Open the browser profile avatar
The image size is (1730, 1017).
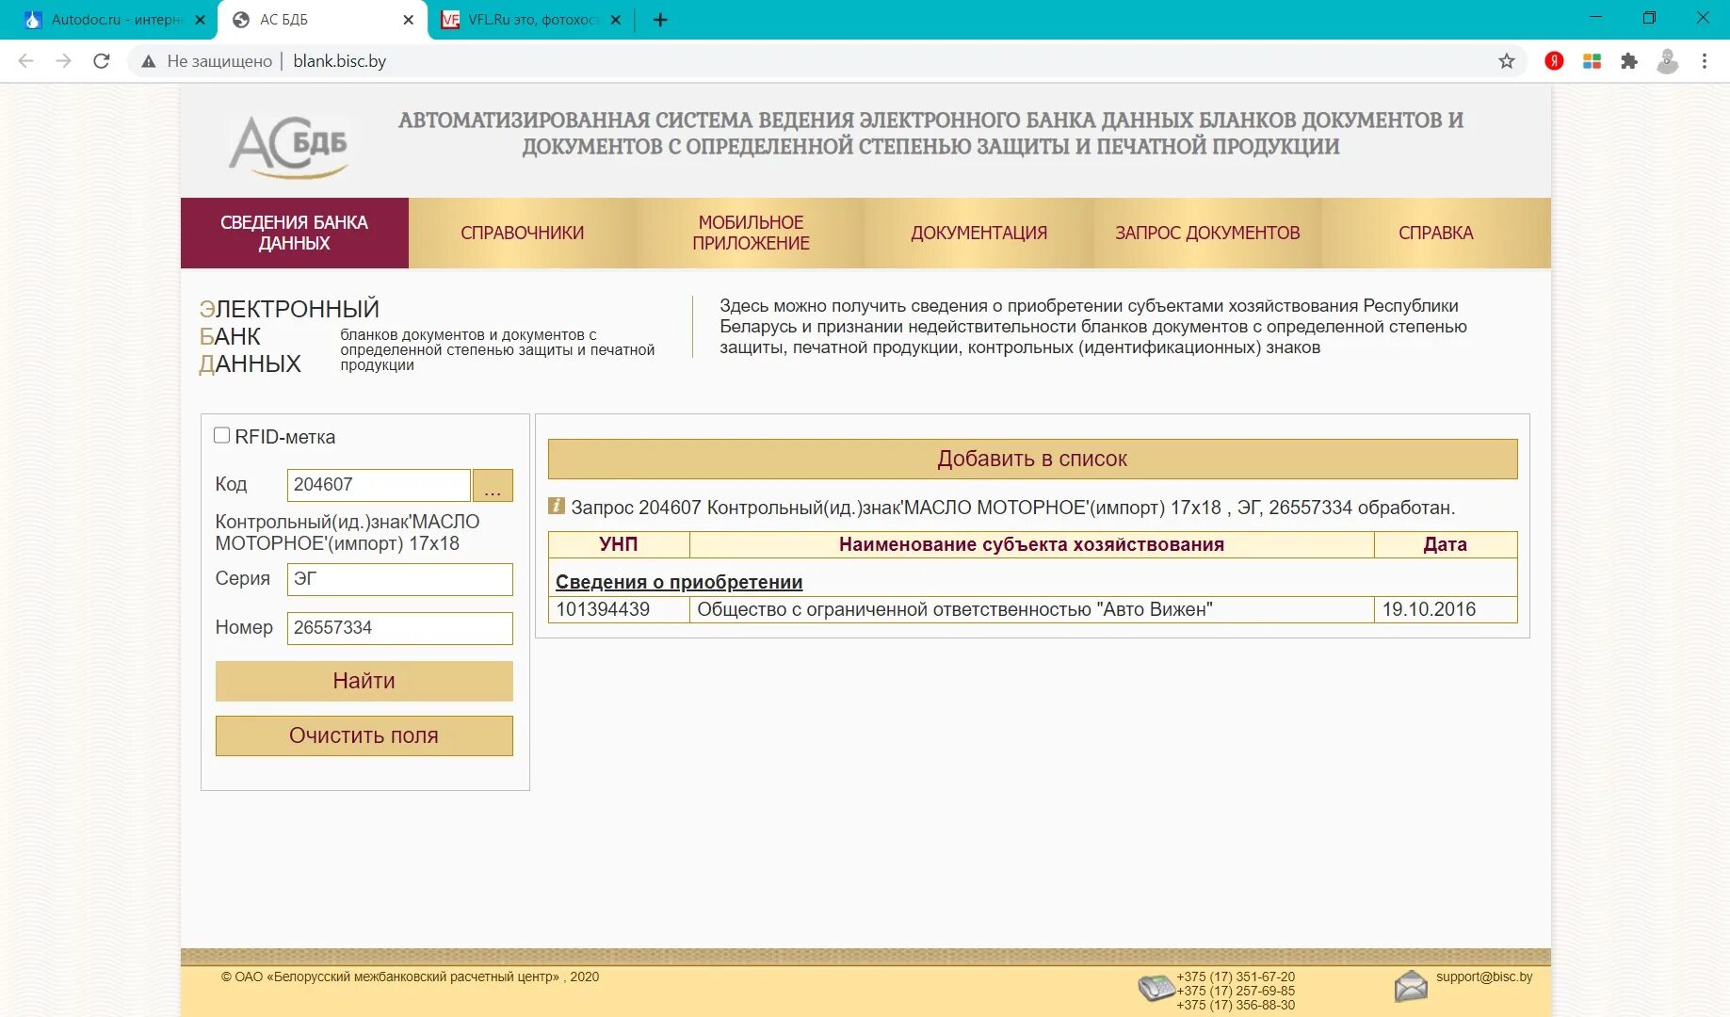[x=1667, y=61]
